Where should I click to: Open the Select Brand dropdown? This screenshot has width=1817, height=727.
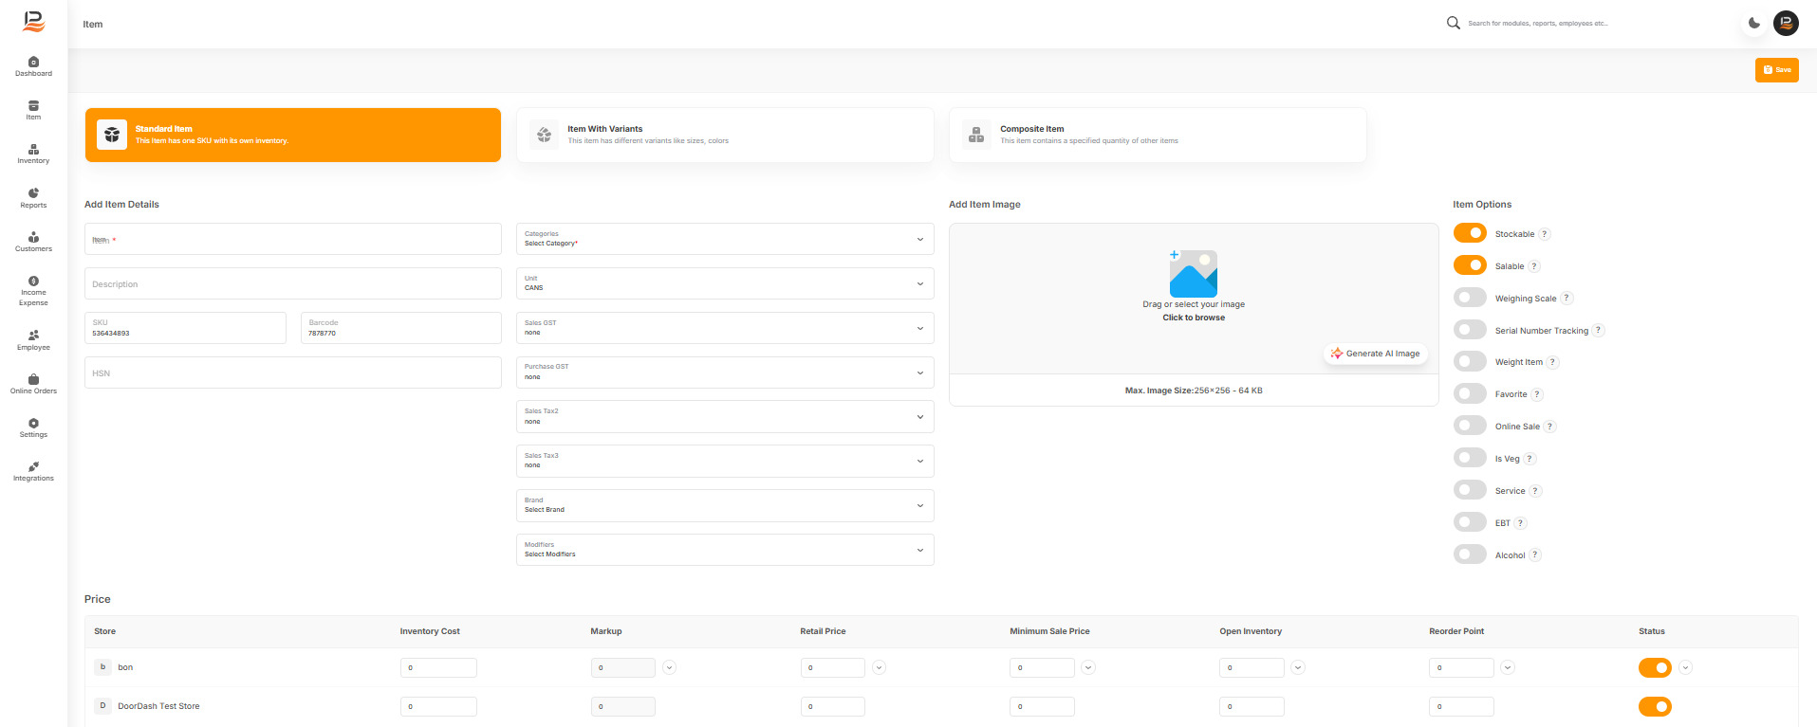click(x=725, y=505)
